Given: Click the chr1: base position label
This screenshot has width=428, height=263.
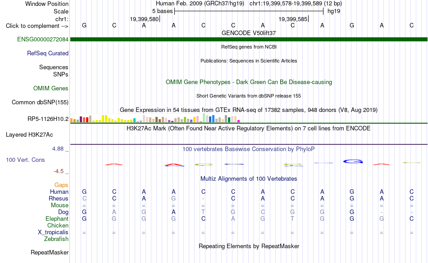Looking at the screenshot, I should coord(62,19).
